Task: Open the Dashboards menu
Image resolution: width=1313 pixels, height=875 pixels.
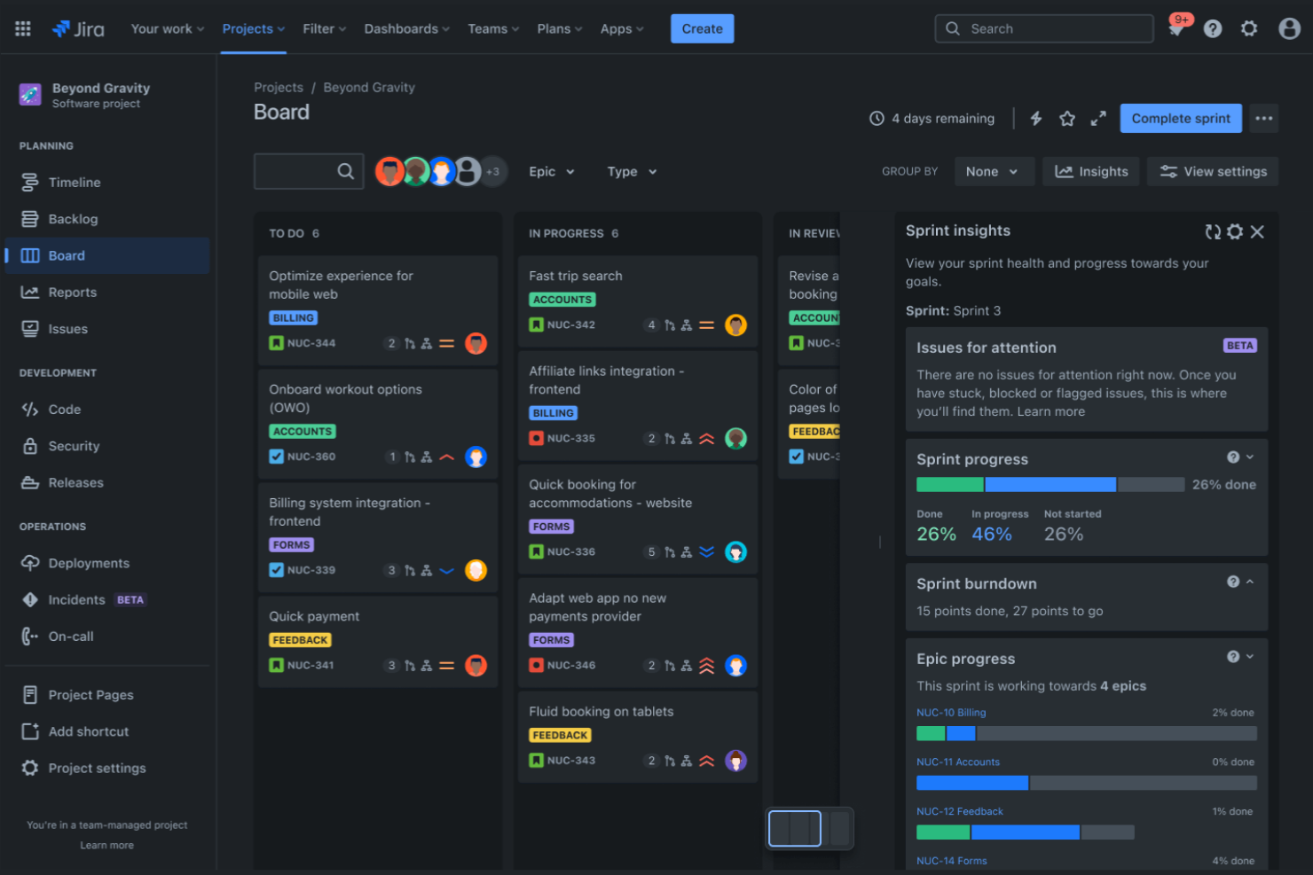Action: [406, 28]
